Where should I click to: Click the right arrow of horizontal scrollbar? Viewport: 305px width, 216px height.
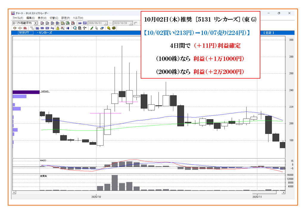click(x=283, y=192)
